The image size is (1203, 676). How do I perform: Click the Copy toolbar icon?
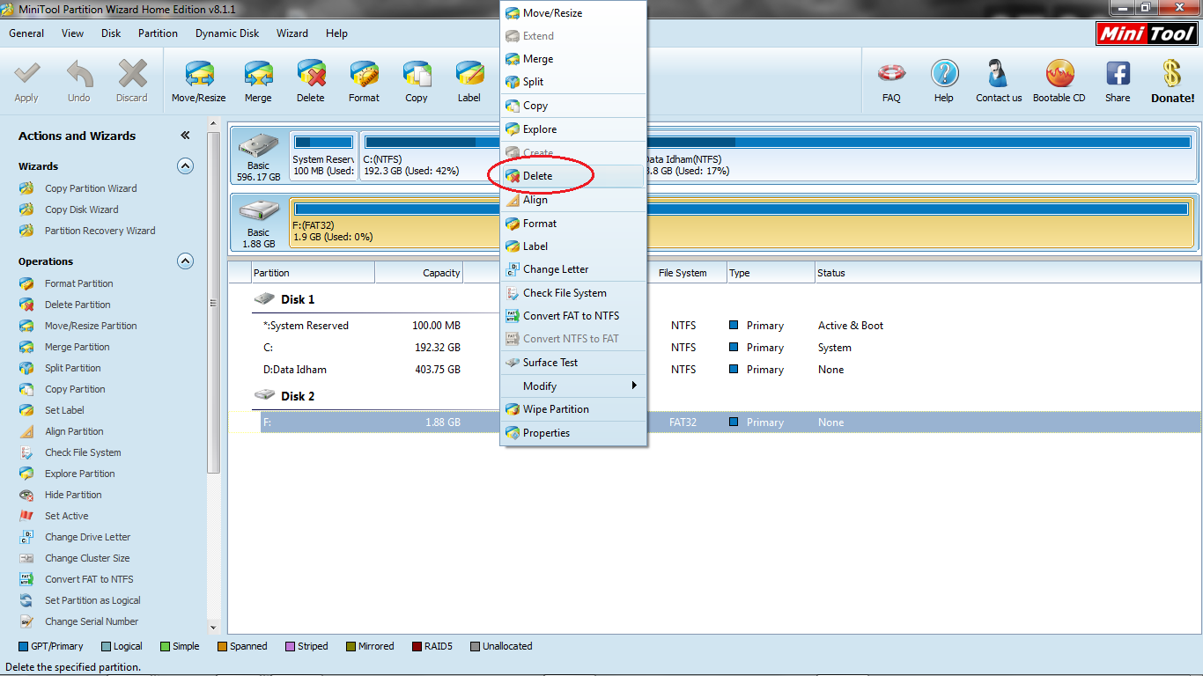pyautogui.click(x=417, y=74)
